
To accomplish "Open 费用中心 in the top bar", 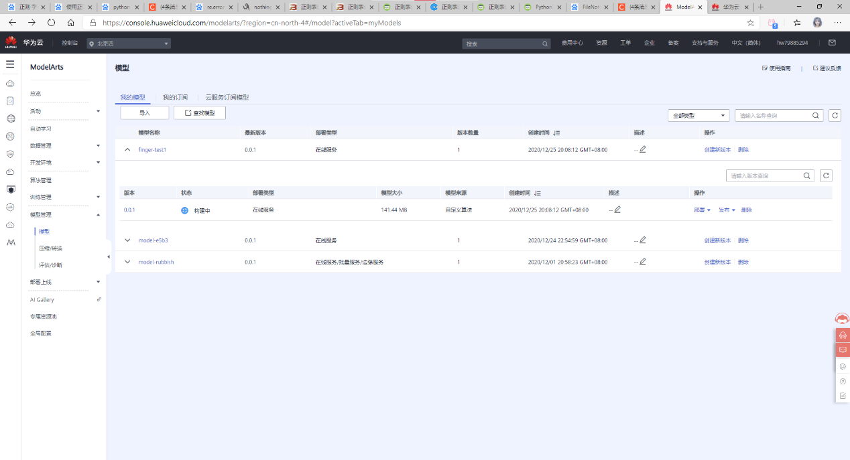I will pyautogui.click(x=572, y=43).
